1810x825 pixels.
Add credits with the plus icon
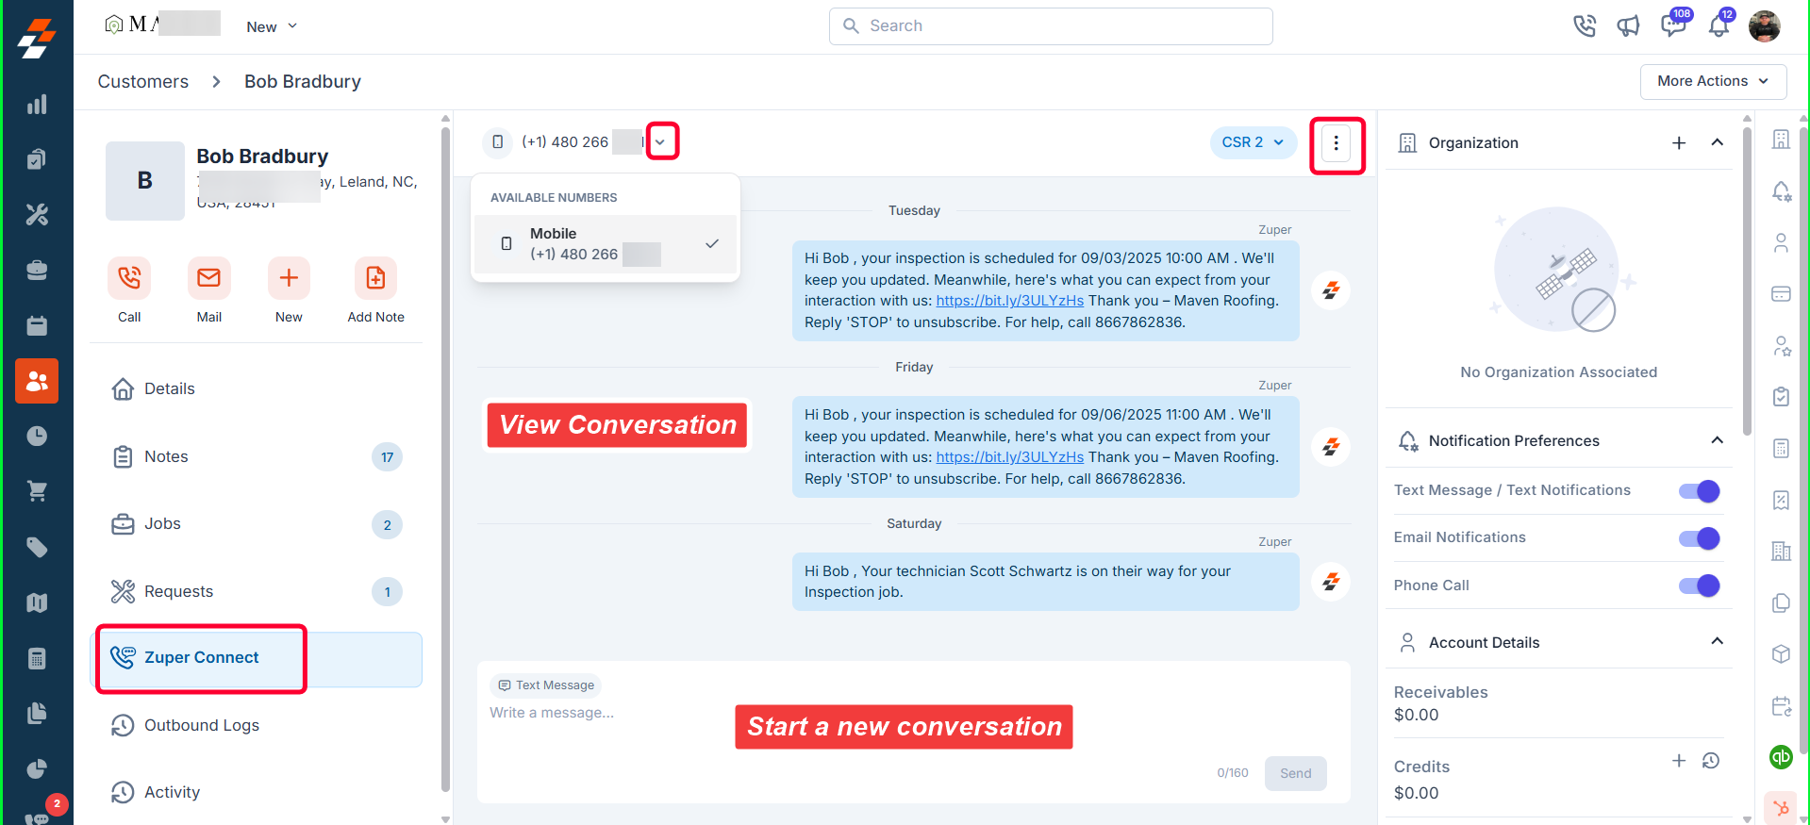(1679, 761)
